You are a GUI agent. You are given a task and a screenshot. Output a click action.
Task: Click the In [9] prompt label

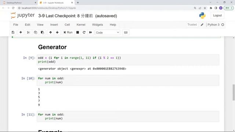[29, 58]
